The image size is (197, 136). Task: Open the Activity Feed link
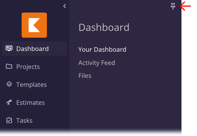pos(97,63)
